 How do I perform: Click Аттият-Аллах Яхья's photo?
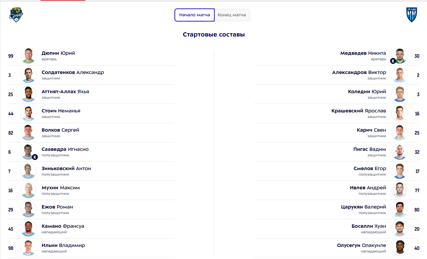tap(28, 94)
